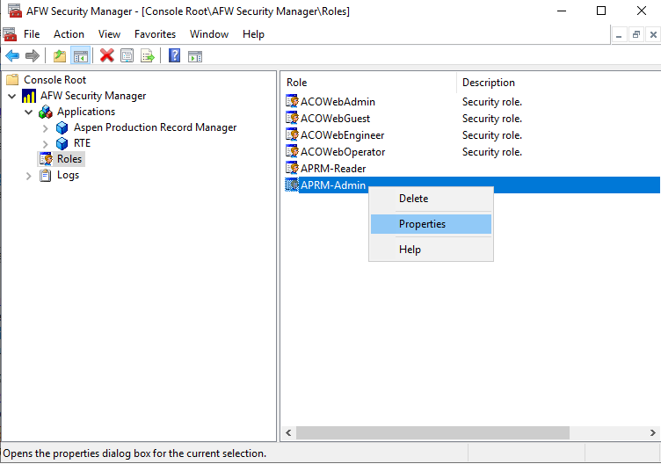Screen dimensions: 661x464
Task: Click the blue Help toolbar icon
Action: [x=174, y=56]
